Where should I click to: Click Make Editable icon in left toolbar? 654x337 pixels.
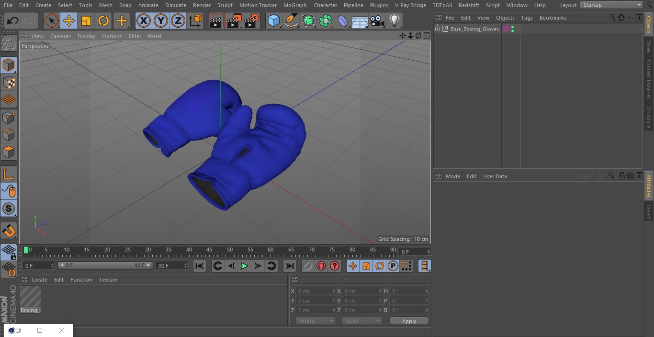coord(9,43)
